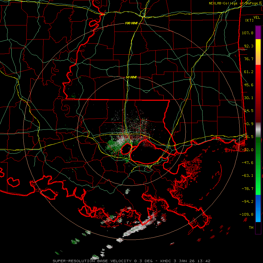Click the -94.2 velocity scale value
The width and height of the screenshot is (263, 263).
coord(248,202)
